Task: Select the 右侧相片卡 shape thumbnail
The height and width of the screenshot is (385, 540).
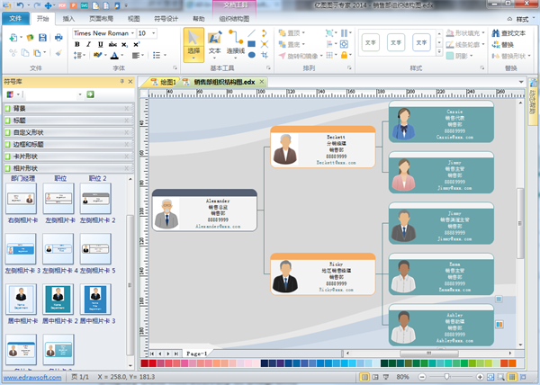Action: [x=21, y=202]
